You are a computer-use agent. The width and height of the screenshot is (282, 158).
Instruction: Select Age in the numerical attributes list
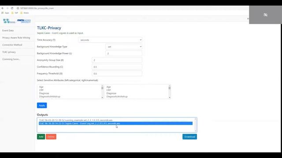[x=137, y=87]
